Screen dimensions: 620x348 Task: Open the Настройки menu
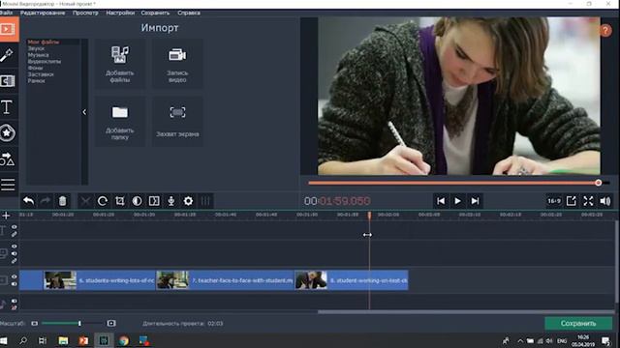pos(120,13)
